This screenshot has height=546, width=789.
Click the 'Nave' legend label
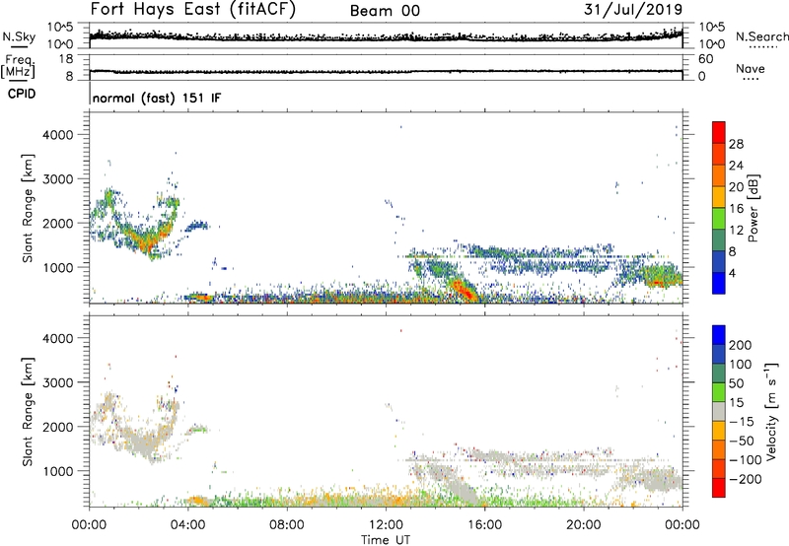(751, 68)
